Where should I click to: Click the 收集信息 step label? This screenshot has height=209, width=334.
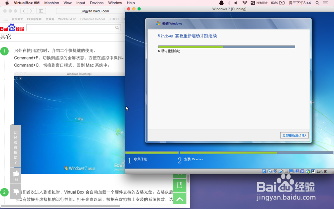tap(140, 159)
